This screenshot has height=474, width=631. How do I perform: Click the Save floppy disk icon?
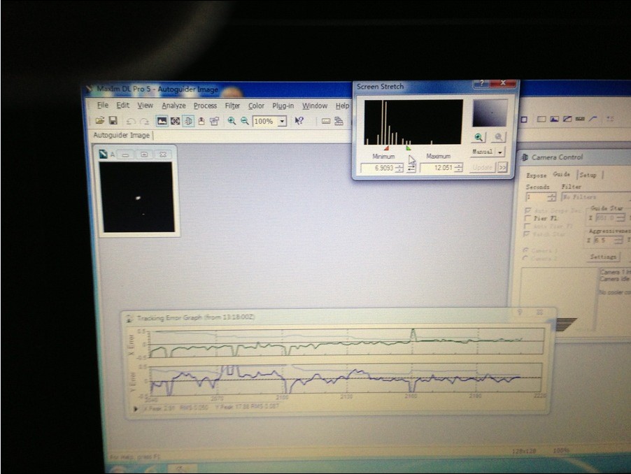coord(113,121)
